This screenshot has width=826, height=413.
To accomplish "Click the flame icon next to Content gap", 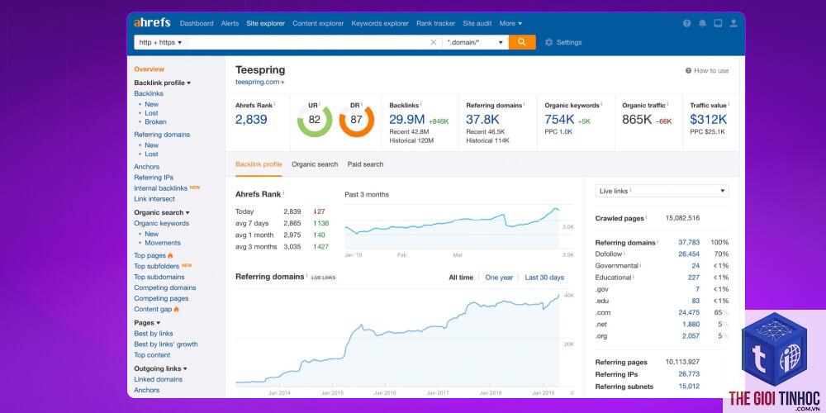I will pyautogui.click(x=177, y=309).
